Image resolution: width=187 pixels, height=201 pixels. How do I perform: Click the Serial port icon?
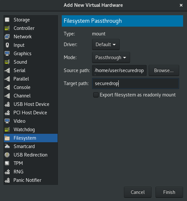[x=7, y=70]
